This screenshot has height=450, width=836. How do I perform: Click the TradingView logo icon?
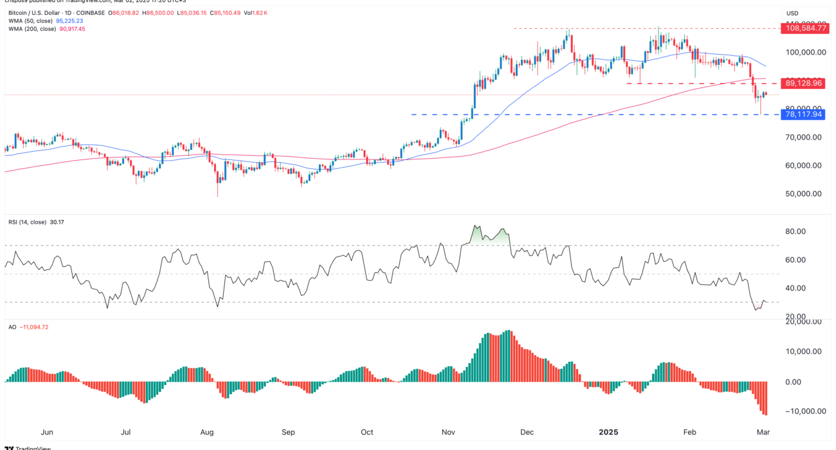point(8,447)
